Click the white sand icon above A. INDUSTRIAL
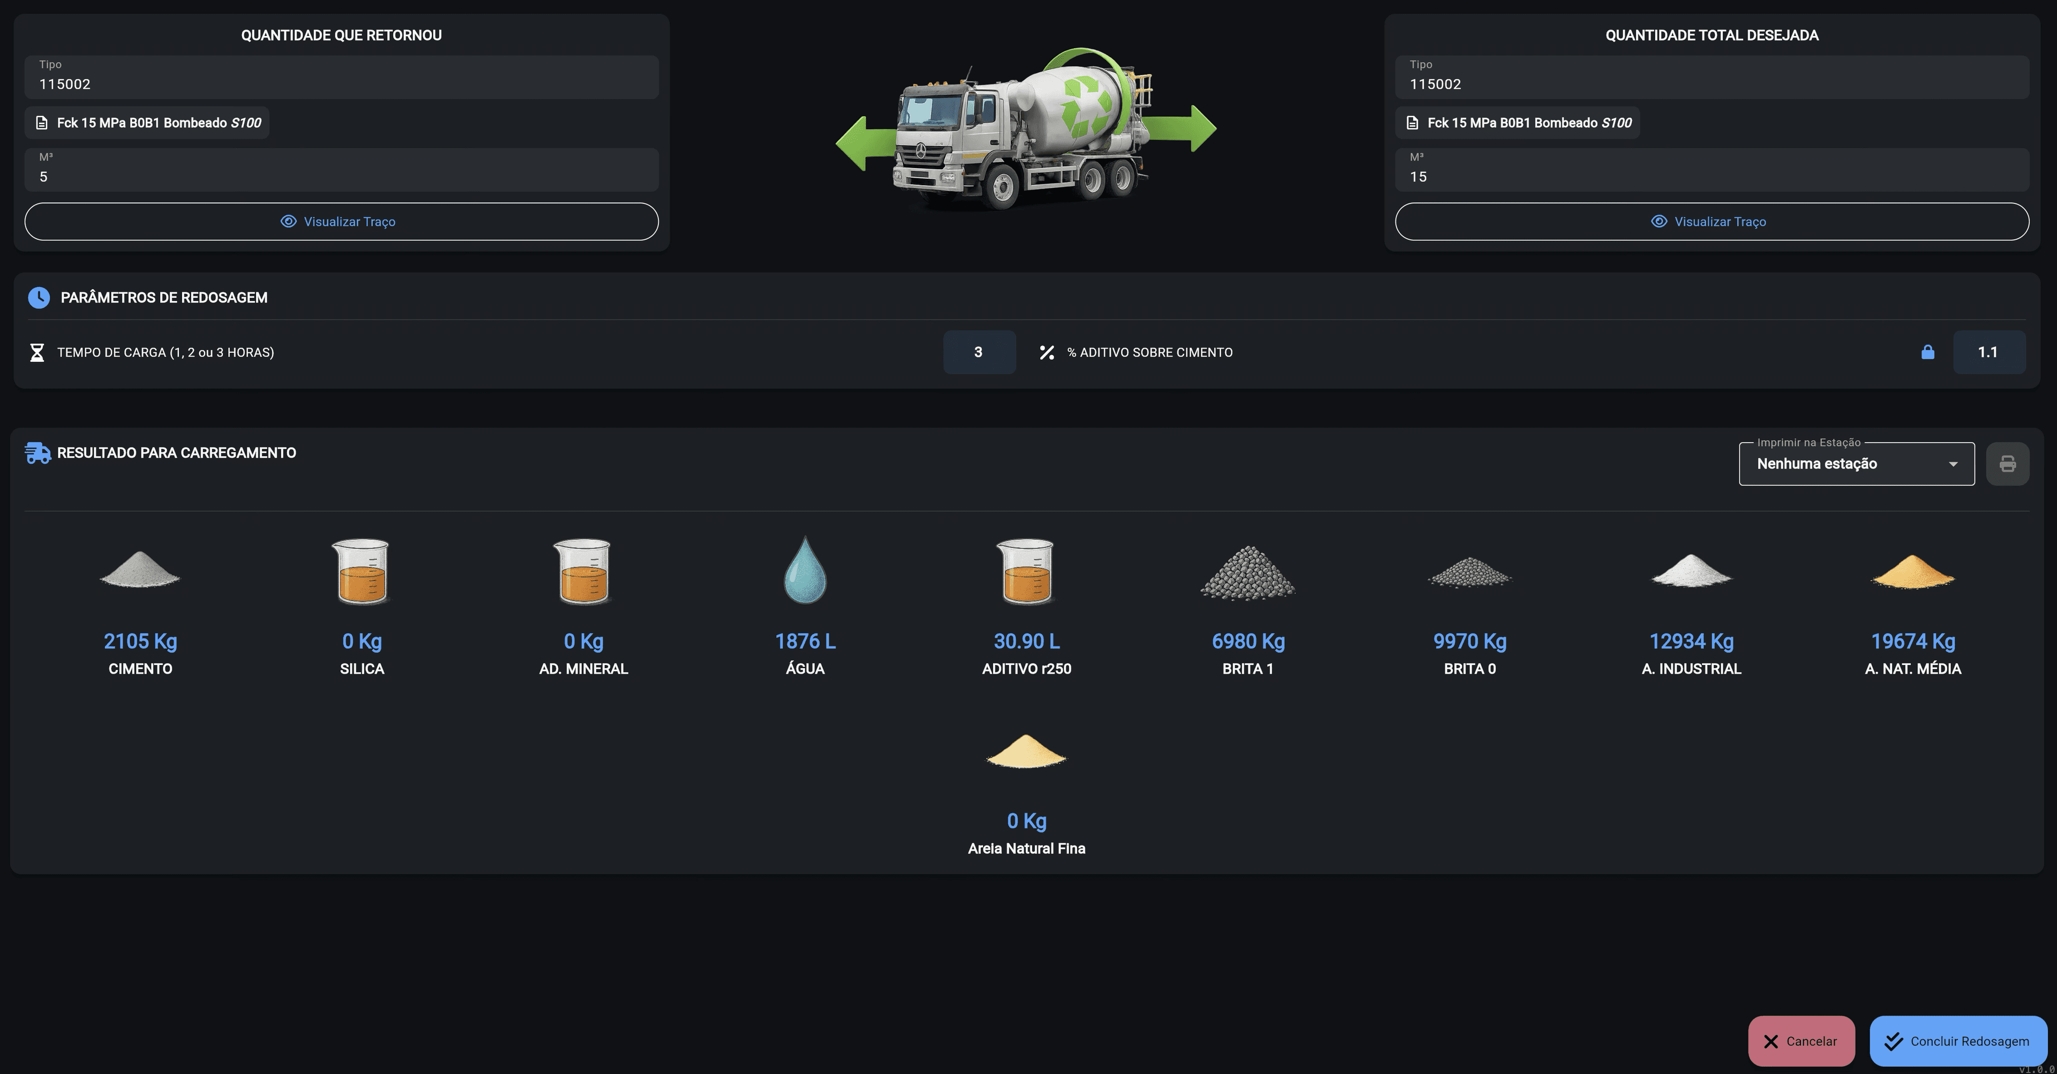The height and width of the screenshot is (1074, 2057). point(1691,571)
